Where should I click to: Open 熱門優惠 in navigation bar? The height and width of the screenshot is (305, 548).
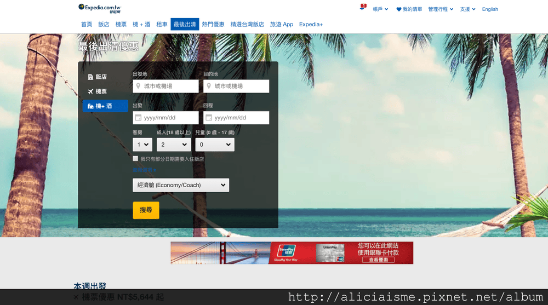pos(213,25)
